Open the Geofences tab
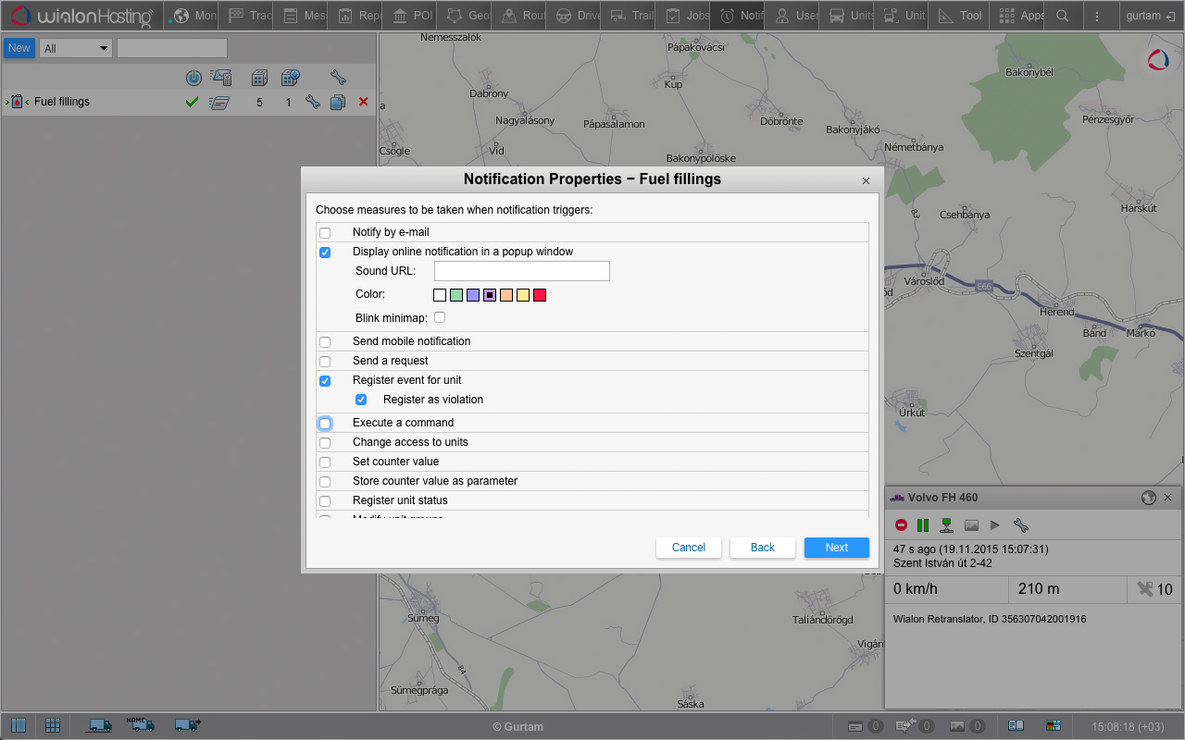 coord(466,16)
